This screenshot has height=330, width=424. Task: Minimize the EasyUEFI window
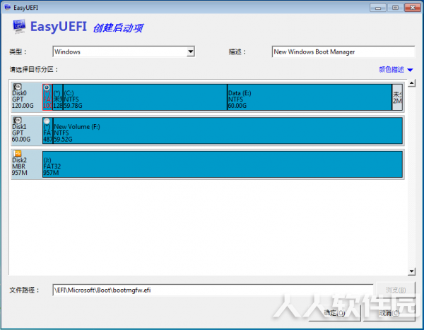coord(378,8)
